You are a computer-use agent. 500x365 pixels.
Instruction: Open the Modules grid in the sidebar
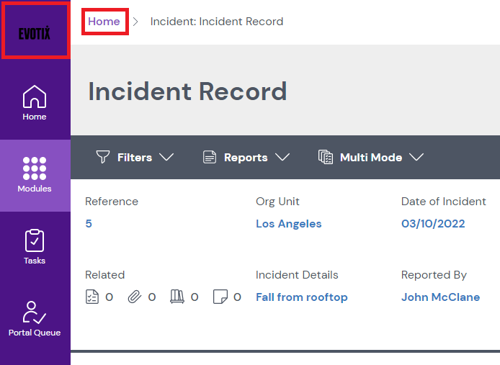(35, 175)
